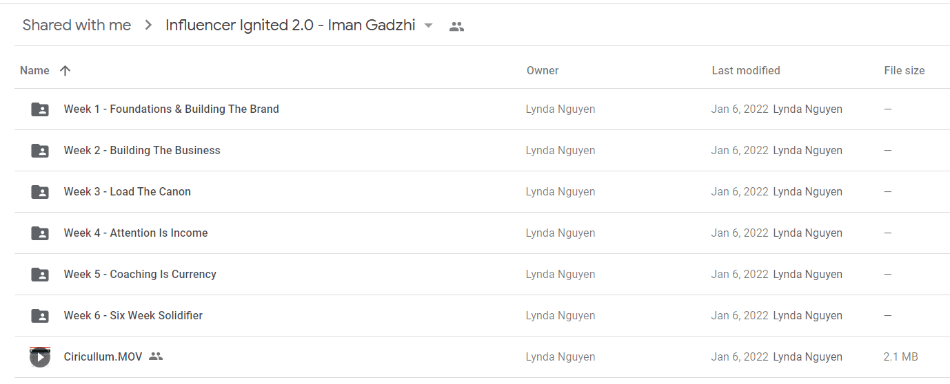Click the Ciricullum.MOV video thumbnail
Image resolution: width=950 pixels, height=384 pixels.
40,356
